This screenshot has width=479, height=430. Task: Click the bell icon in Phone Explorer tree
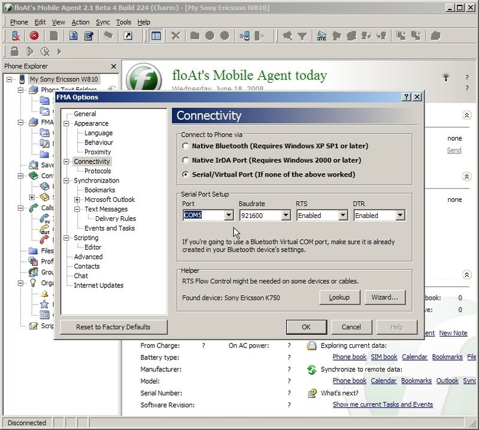pyautogui.click(x=44, y=293)
